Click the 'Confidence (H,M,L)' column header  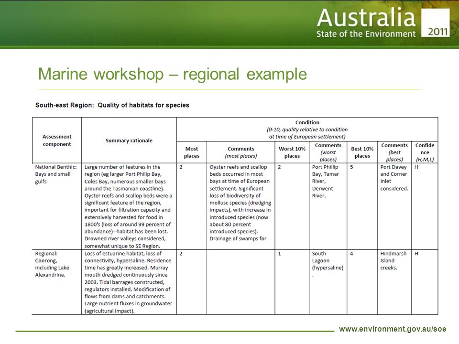(425, 152)
